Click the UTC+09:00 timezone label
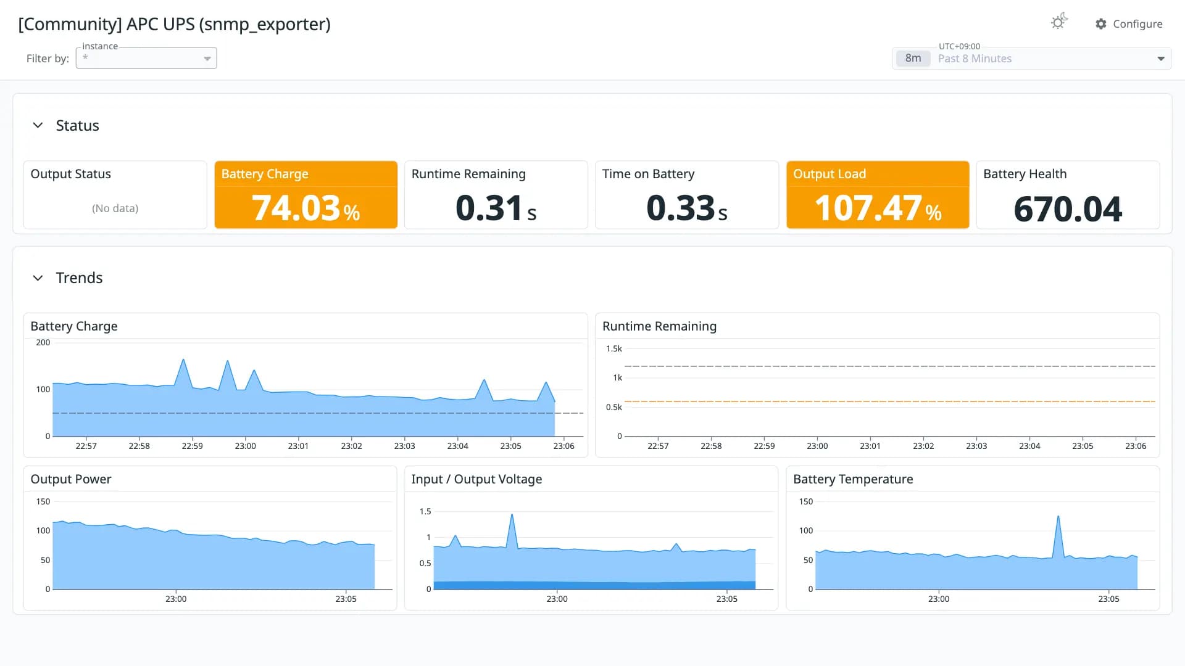Viewport: 1185px width, 666px height. click(960, 46)
